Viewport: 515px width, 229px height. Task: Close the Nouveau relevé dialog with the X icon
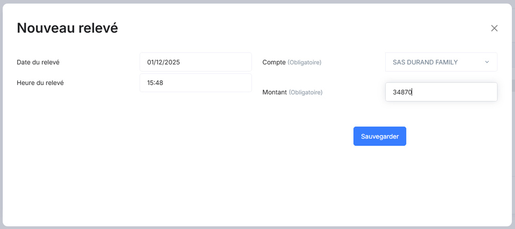[x=494, y=28]
